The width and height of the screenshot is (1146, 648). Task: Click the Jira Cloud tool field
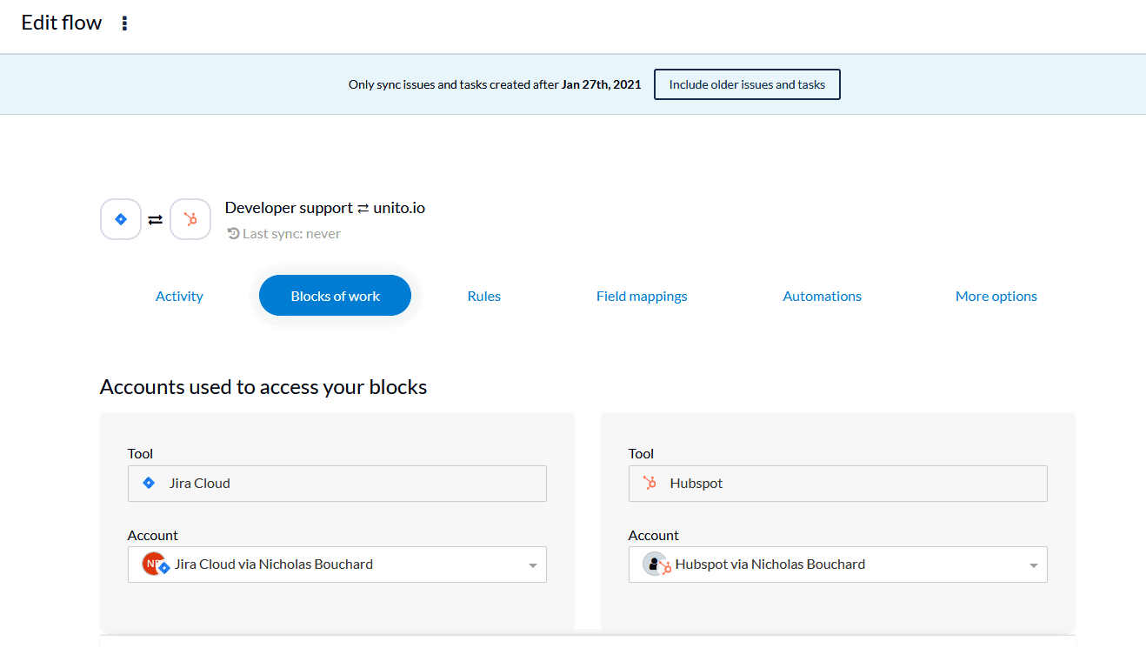(337, 484)
